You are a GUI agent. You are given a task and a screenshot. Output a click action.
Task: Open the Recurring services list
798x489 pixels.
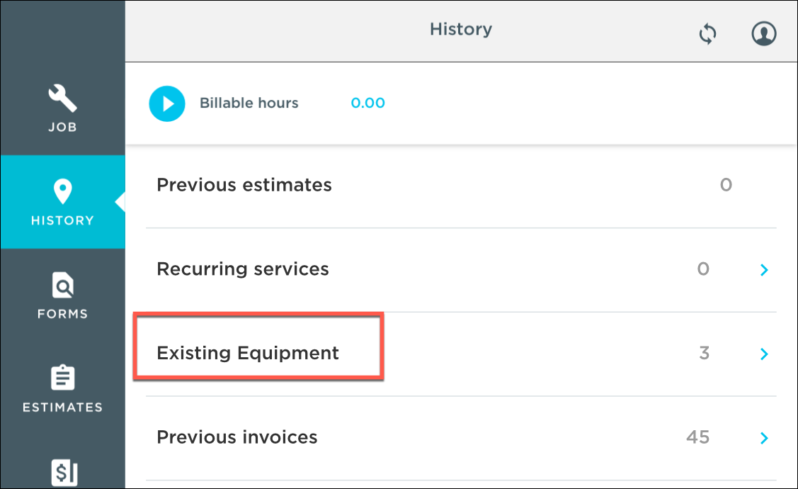point(461,270)
